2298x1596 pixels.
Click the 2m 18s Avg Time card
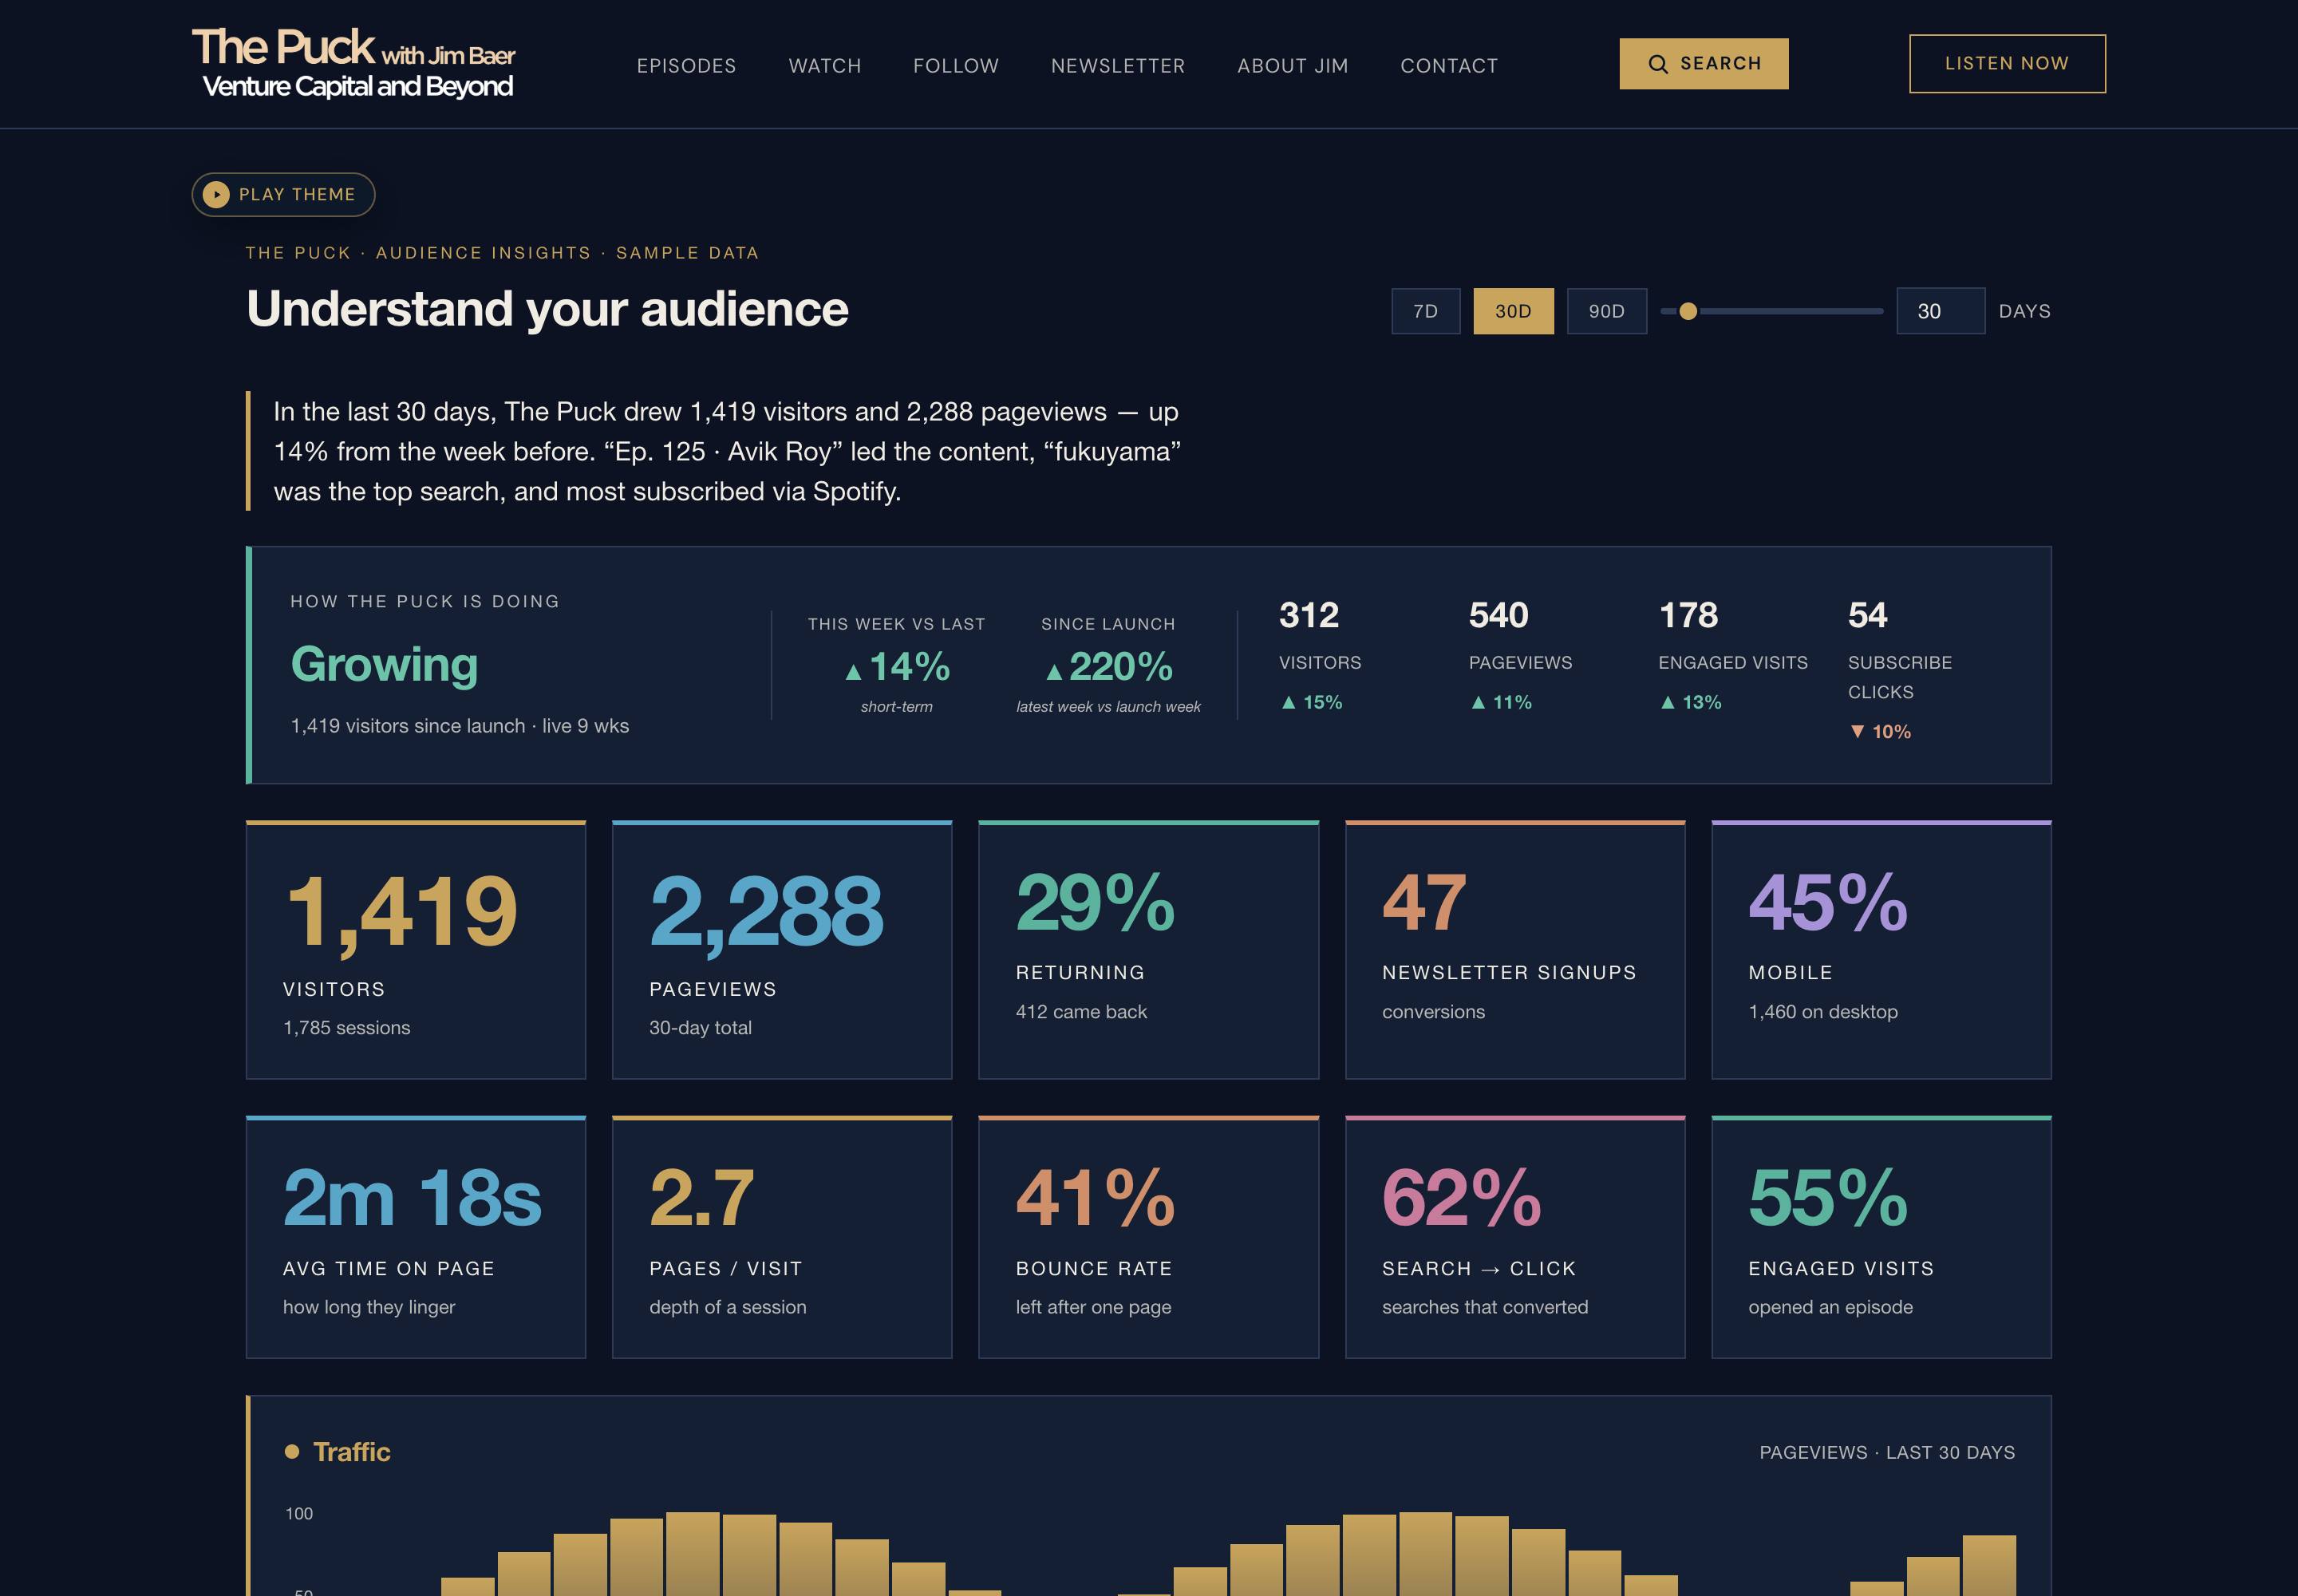[415, 1236]
